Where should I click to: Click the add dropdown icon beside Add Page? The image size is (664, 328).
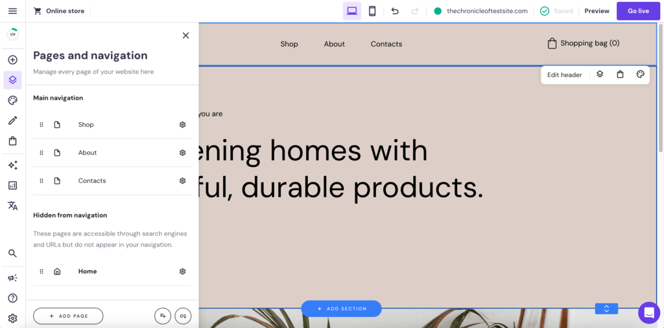pyautogui.click(x=163, y=316)
